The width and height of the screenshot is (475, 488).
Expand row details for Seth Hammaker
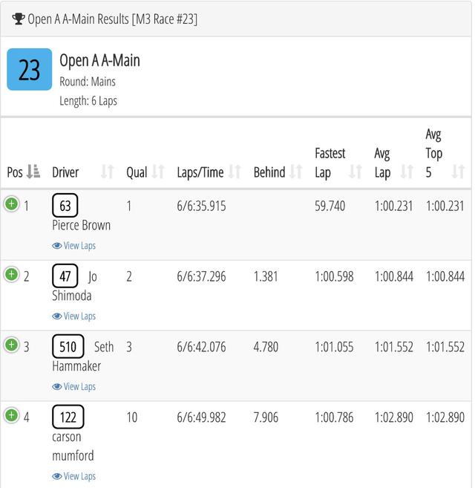point(12,345)
